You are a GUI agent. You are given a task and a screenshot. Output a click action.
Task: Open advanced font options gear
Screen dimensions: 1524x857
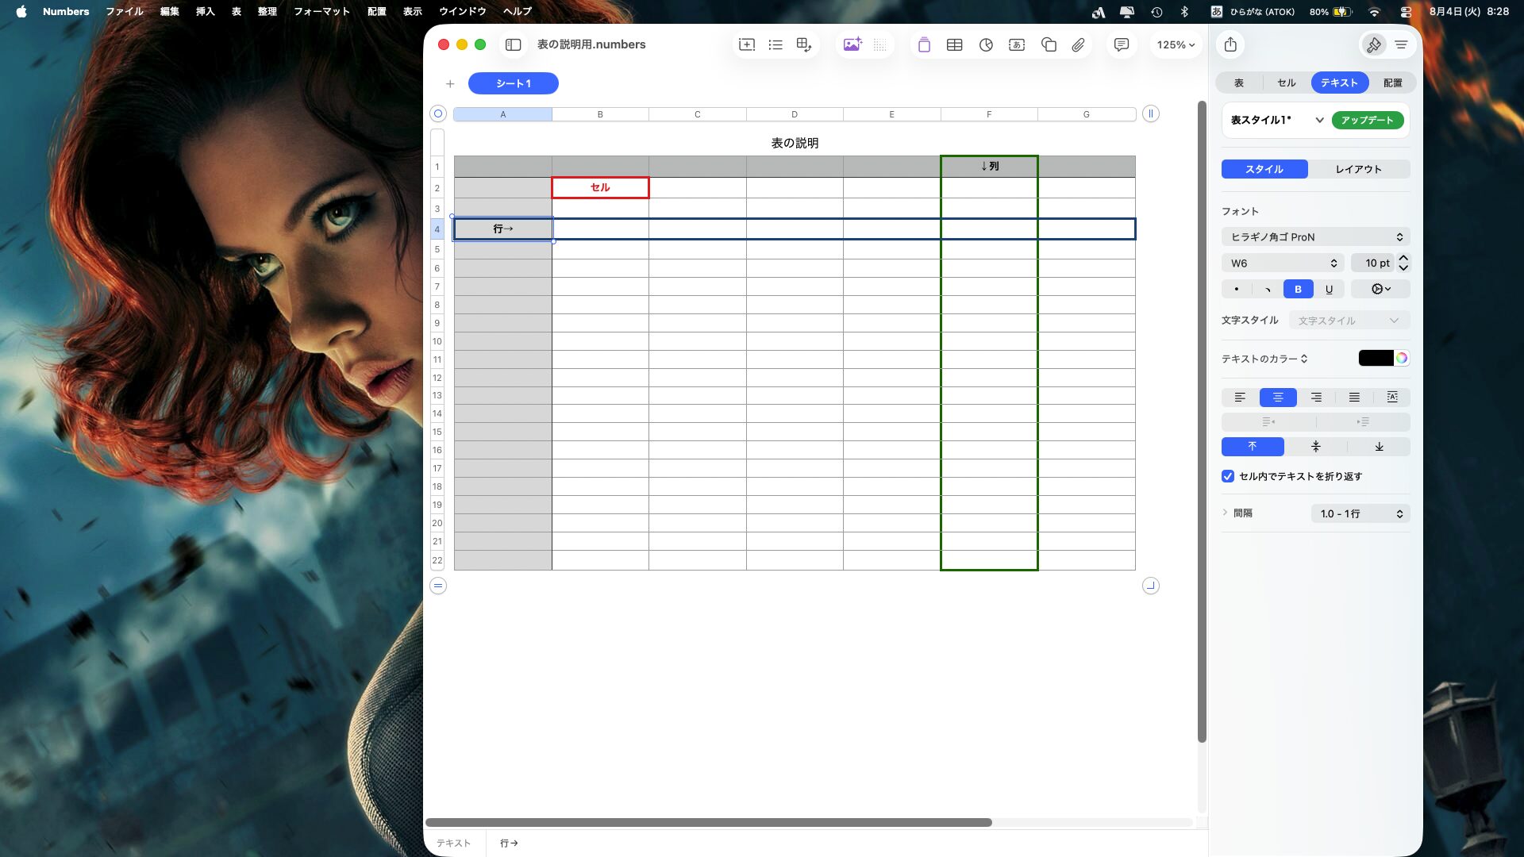(x=1381, y=290)
